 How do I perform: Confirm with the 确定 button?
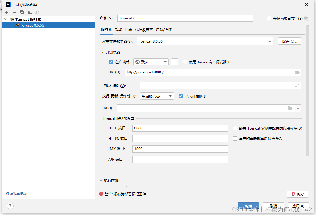[248, 206]
